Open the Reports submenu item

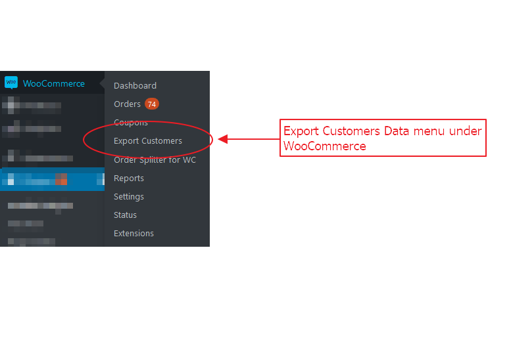point(129,178)
